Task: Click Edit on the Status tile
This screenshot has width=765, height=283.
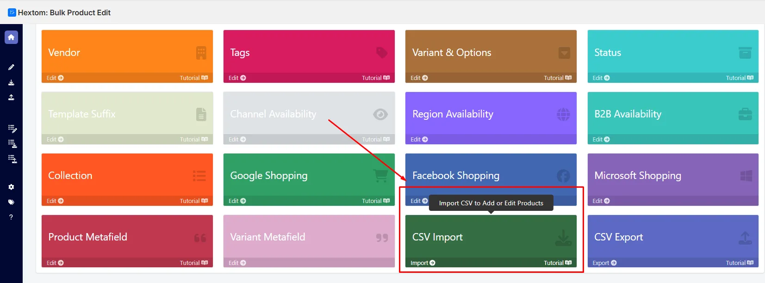Action: [x=601, y=78]
